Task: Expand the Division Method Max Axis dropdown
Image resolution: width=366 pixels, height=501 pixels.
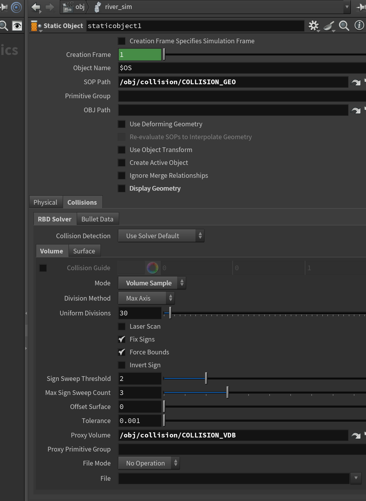Action: tap(146, 298)
